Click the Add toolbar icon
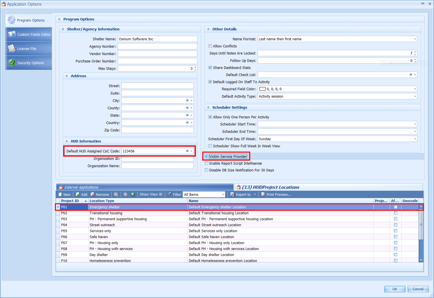The height and width of the screenshot is (298, 434). pos(78,194)
